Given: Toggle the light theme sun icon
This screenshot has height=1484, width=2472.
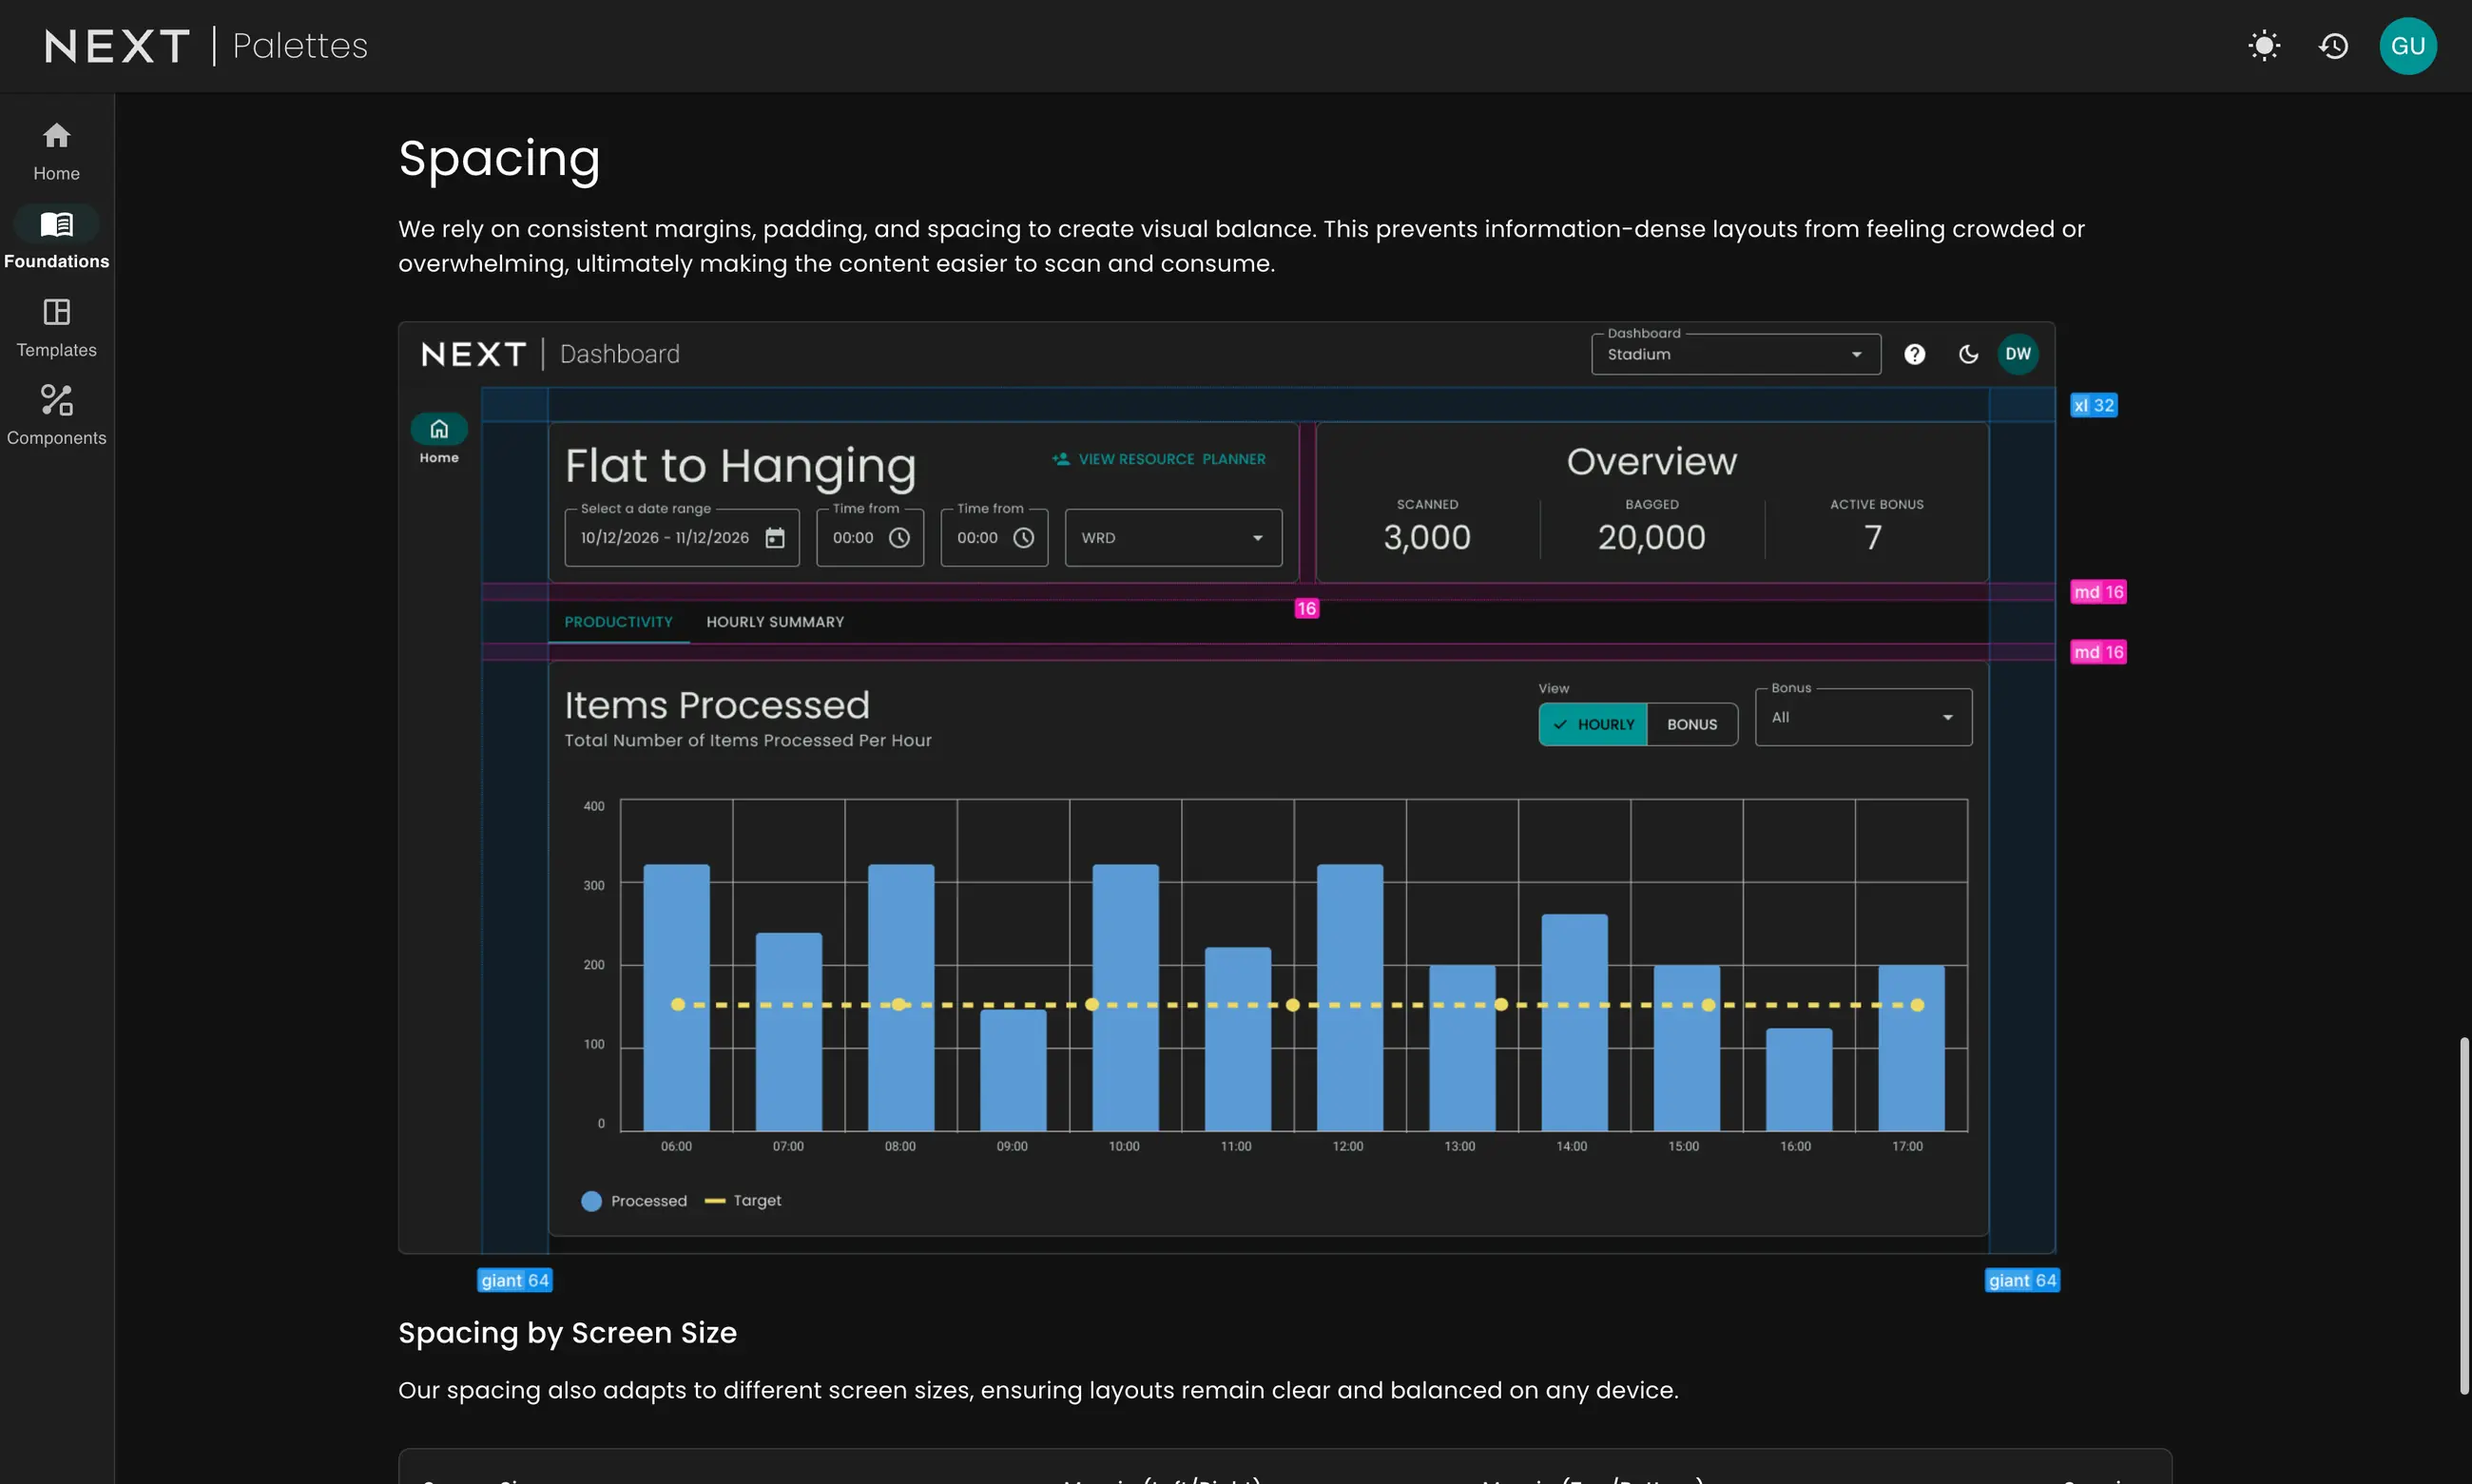Looking at the screenshot, I should click(2264, 46).
